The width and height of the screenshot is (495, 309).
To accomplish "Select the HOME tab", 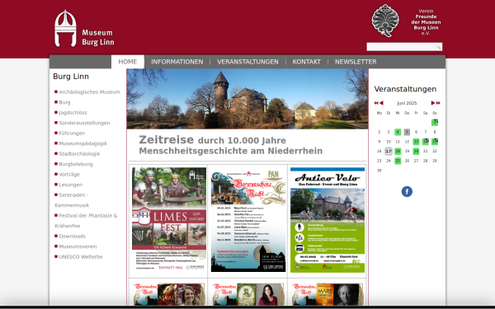I will [x=128, y=62].
